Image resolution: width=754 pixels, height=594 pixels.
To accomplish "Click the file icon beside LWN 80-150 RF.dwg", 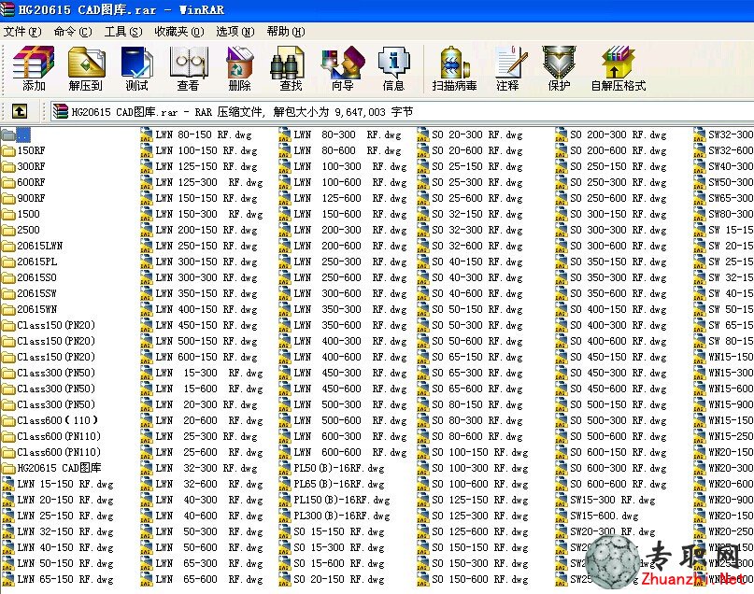I will click(147, 135).
